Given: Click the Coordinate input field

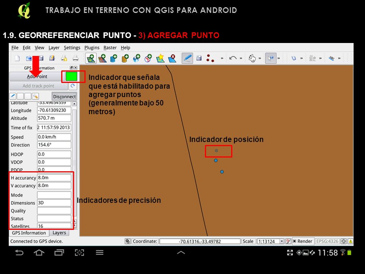Looking at the screenshot, I should [x=200, y=241].
